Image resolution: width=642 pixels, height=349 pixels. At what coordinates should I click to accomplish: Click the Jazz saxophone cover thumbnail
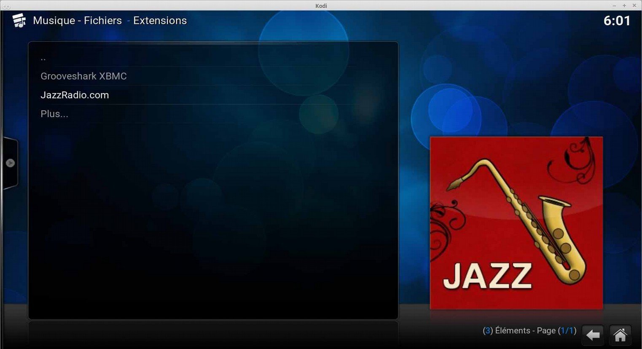[516, 223]
